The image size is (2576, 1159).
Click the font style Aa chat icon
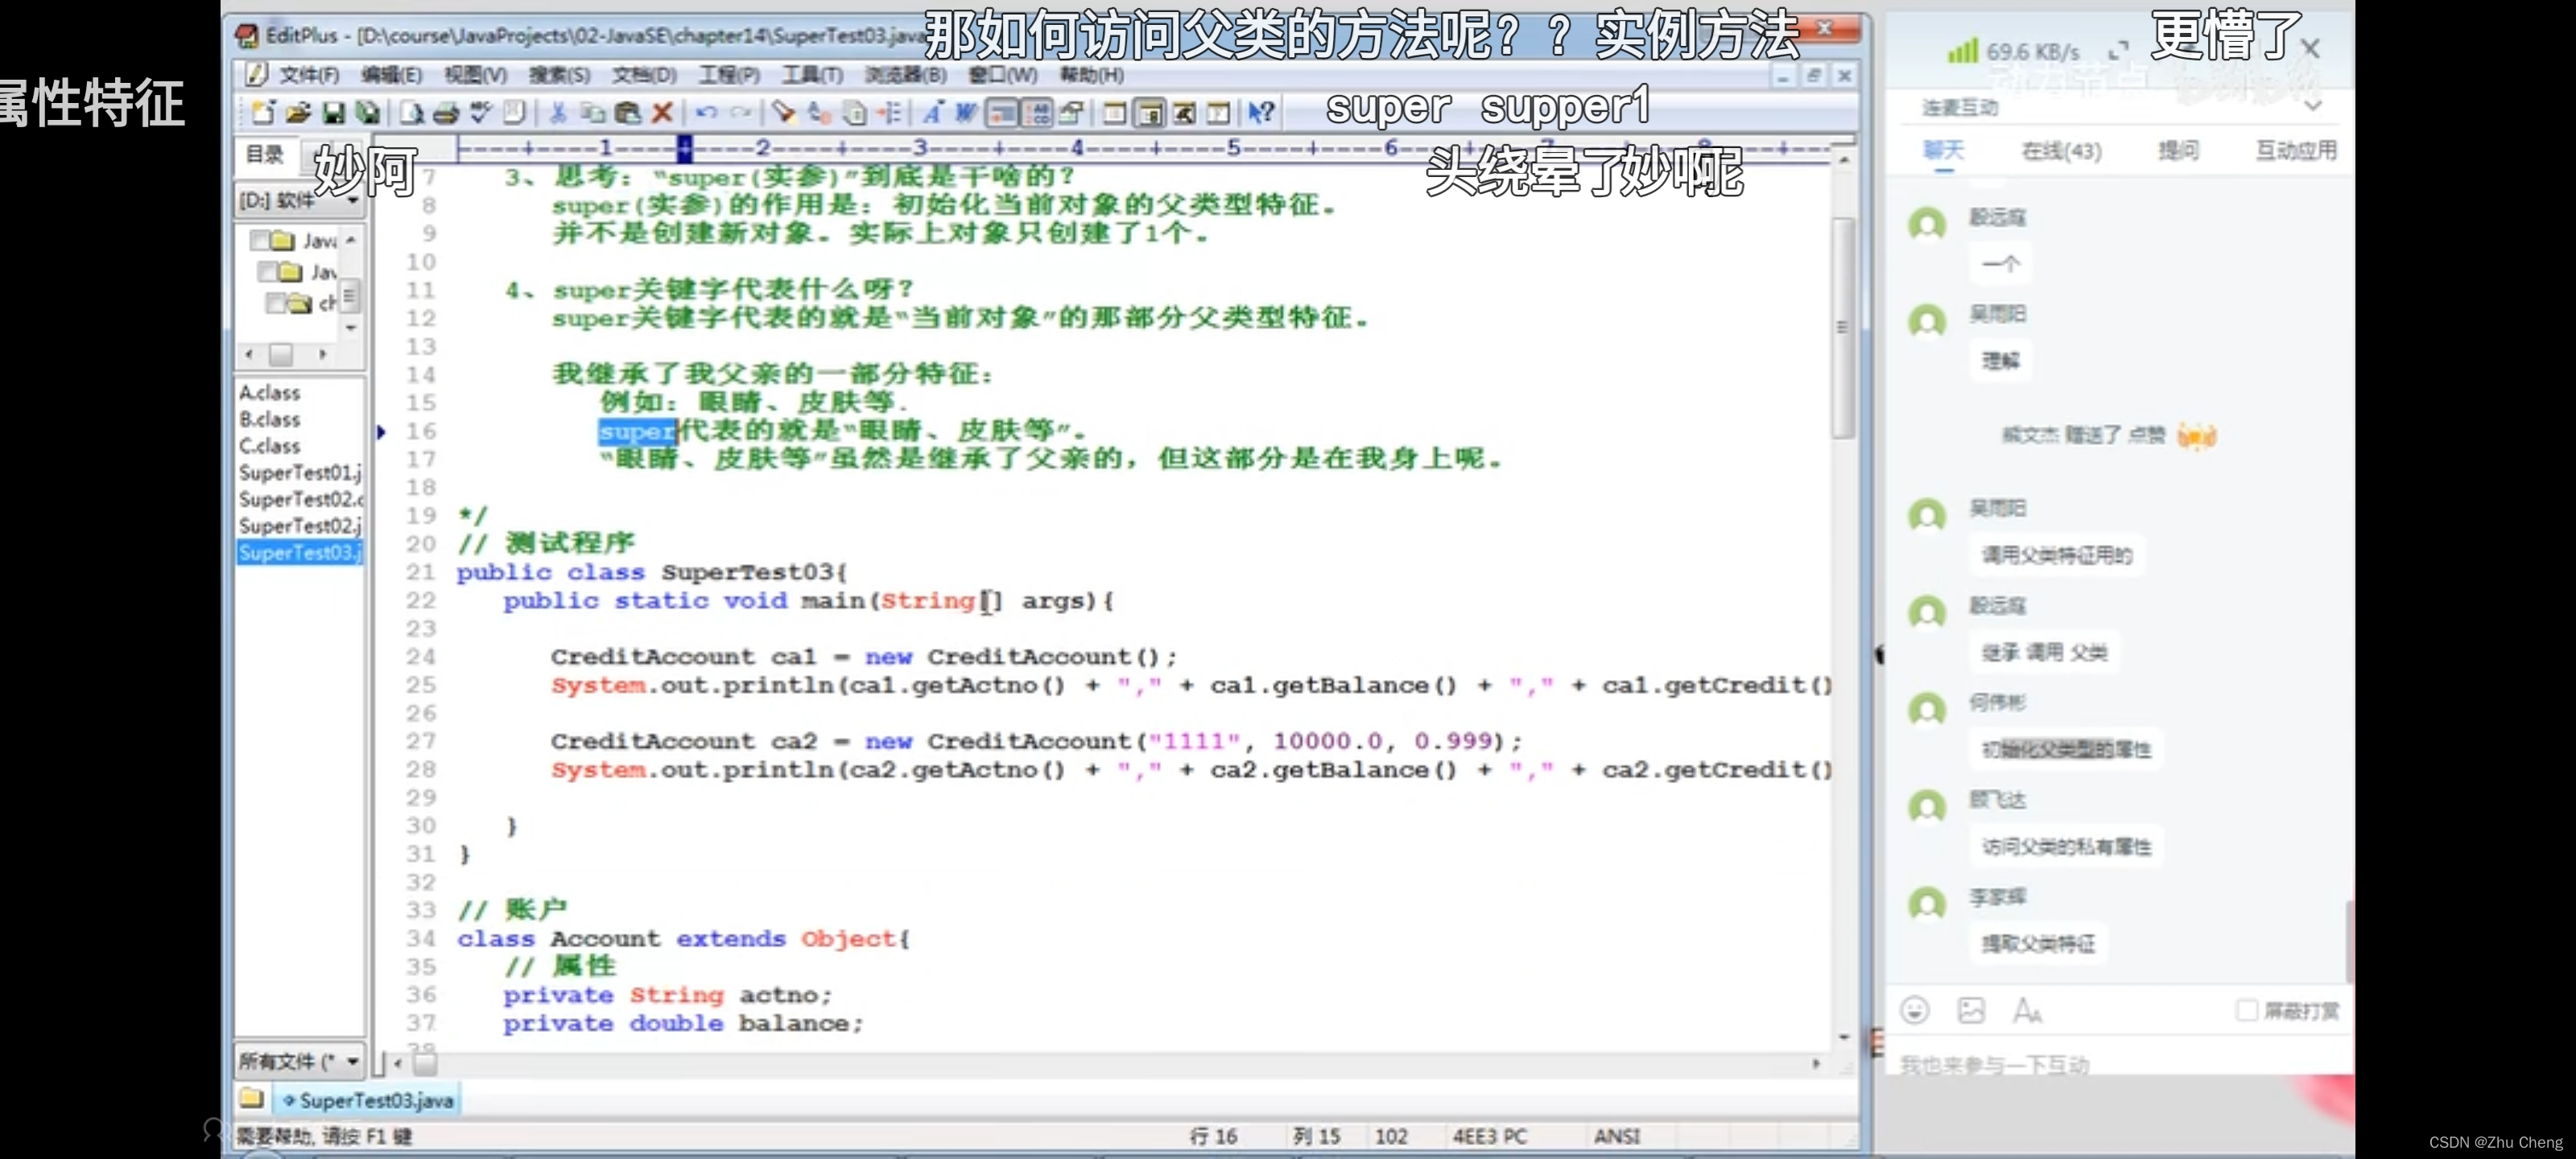click(x=2027, y=1010)
